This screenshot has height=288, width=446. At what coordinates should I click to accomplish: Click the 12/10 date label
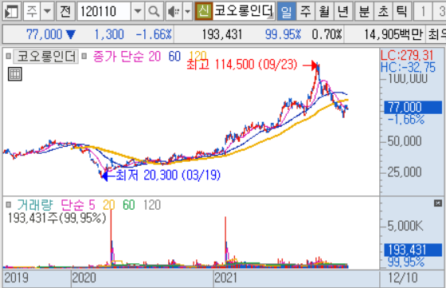pos(403,278)
